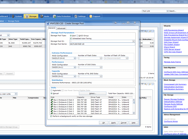Viewport: 188px width, 139px height.
Task: Open the LUN Provisioning Wizard link
Action: (x=174, y=30)
